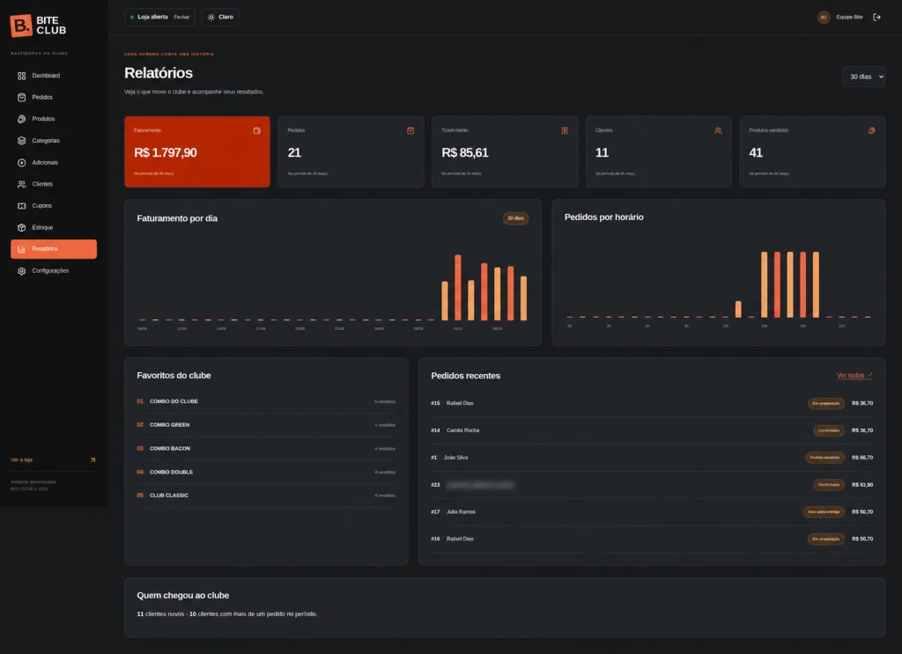Open the Clientes people icon in sidebar

click(x=21, y=185)
